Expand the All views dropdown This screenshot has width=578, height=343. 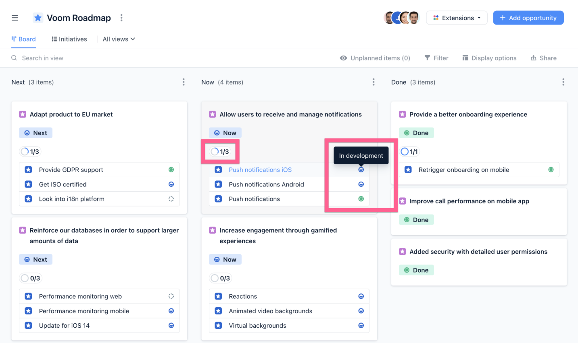pyautogui.click(x=119, y=39)
